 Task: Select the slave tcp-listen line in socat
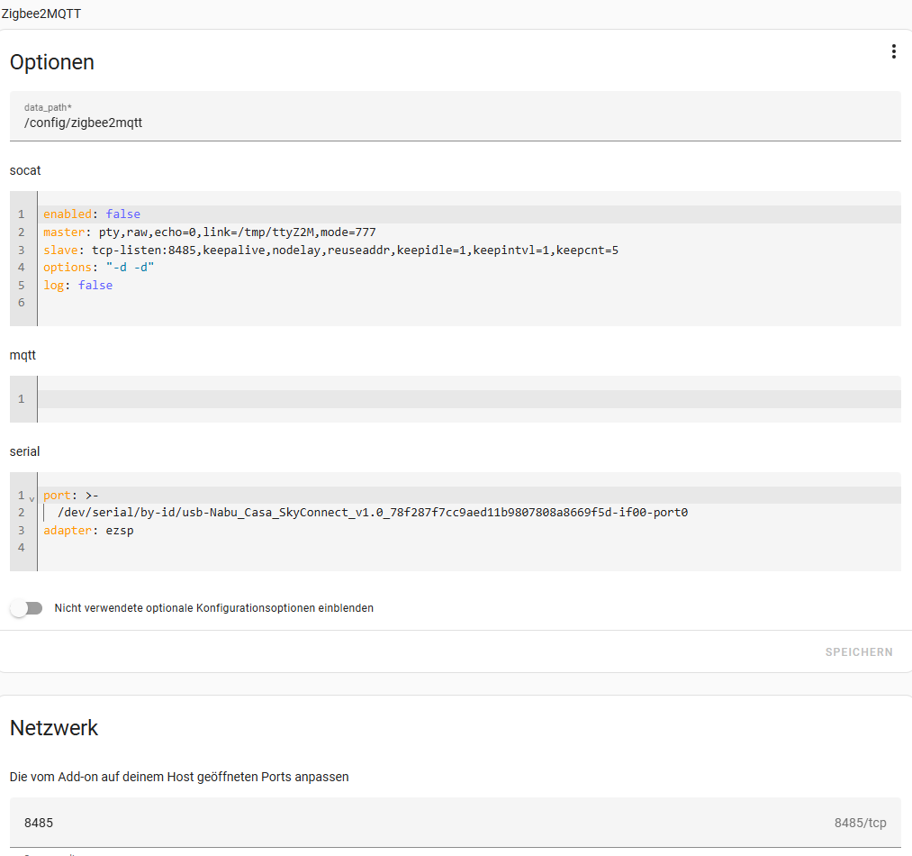tap(330, 250)
